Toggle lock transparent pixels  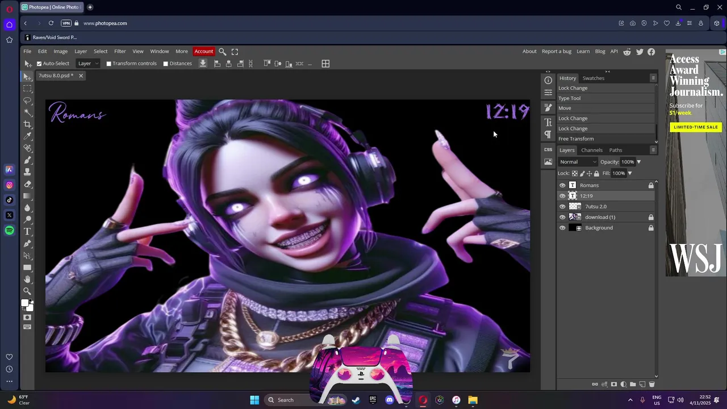click(x=575, y=173)
